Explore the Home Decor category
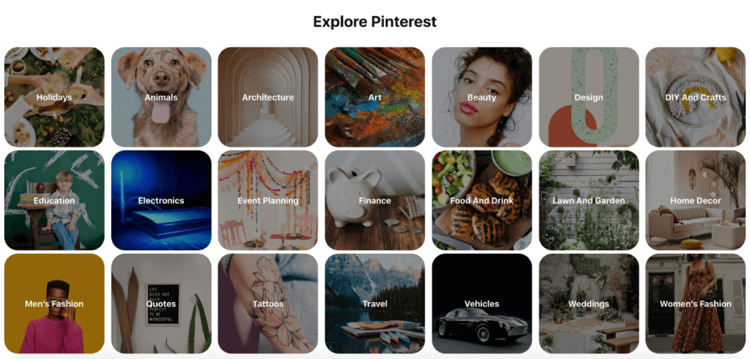The height and width of the screenshot is (359, 750). coord(696,200)
